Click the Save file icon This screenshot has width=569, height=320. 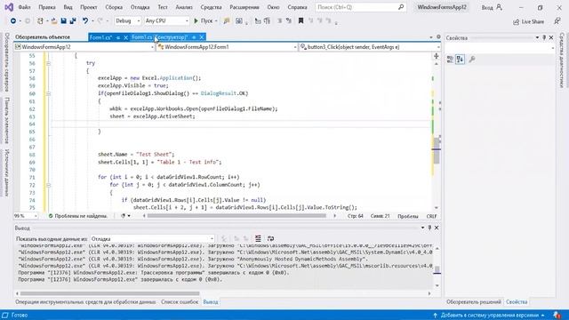click(x=63, y=21)
